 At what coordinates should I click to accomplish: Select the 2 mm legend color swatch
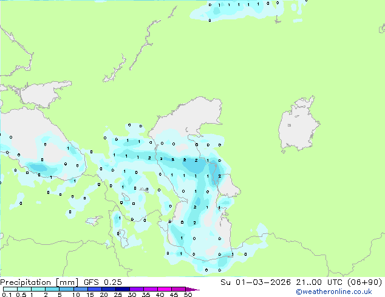[52, 289]
